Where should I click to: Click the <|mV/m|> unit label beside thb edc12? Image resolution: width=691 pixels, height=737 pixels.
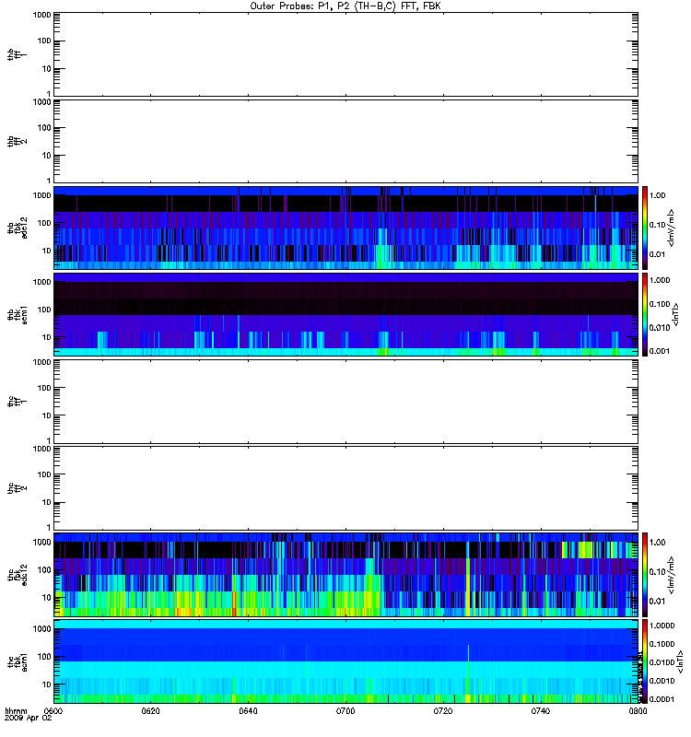672,228
